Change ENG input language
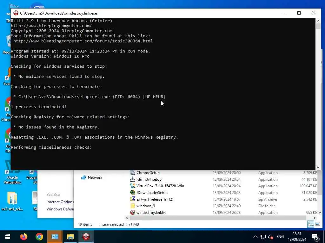This screenshot has height=243, width=325. 280,237
